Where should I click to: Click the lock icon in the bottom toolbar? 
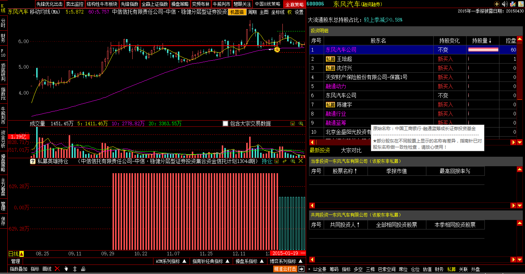tap(83, 269)
